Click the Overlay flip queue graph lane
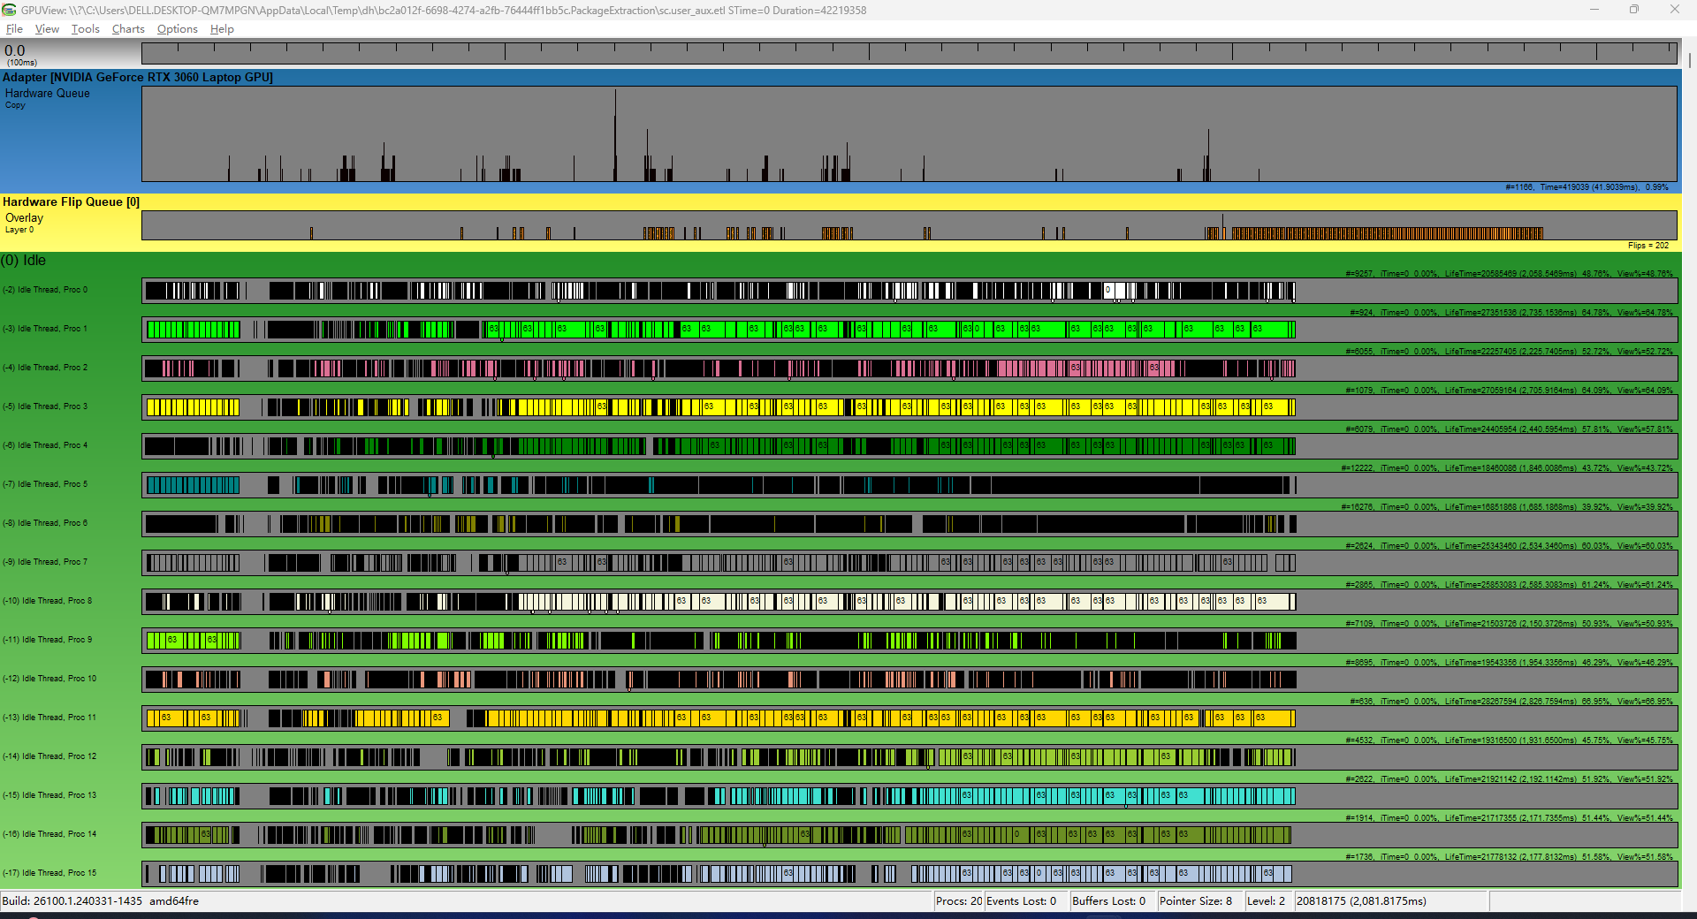This screenshot has height=919, width=1697. pyautogui.click(x=909, y=225)
